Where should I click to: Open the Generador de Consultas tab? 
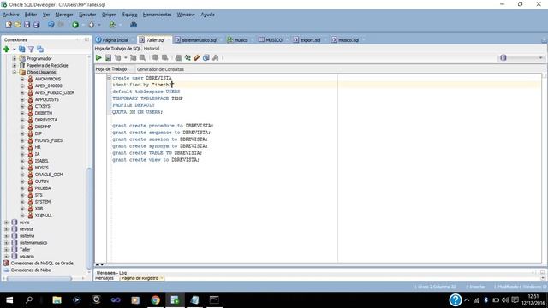[x=160, y=69]
